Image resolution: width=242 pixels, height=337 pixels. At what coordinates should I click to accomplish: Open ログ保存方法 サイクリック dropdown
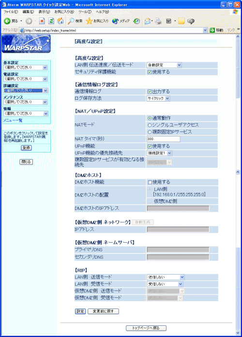click(158, 99)
